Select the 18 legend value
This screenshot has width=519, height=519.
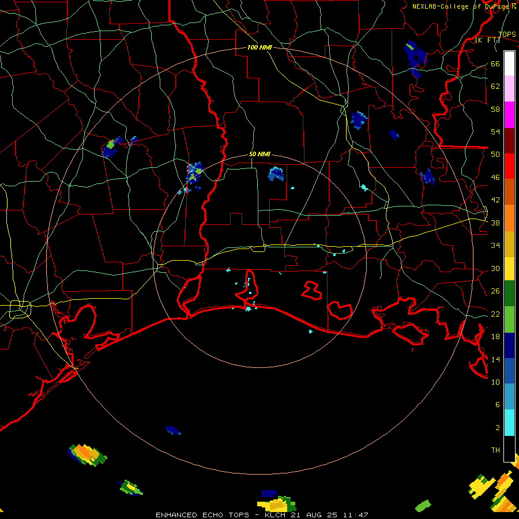(x=495, y=337)
